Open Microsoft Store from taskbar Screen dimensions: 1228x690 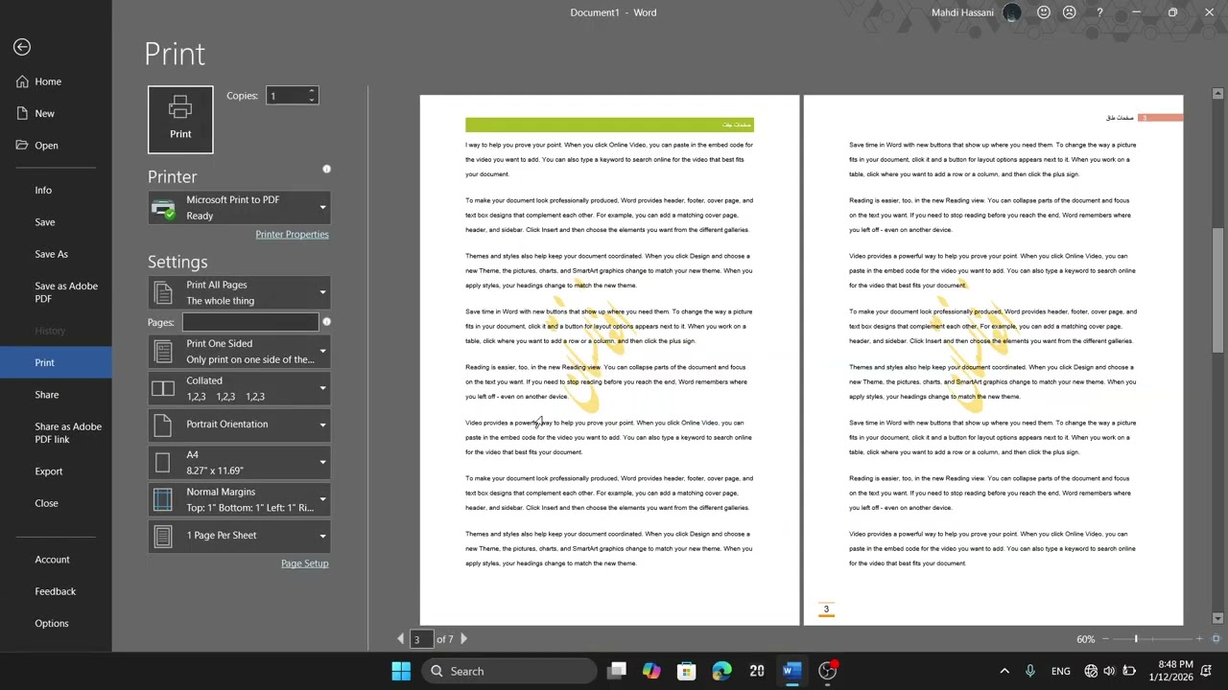point(686,671)
